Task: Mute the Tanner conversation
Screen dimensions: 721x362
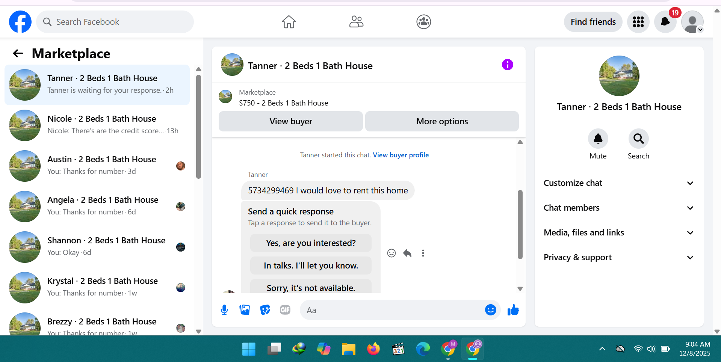Action: click(598, 139)
